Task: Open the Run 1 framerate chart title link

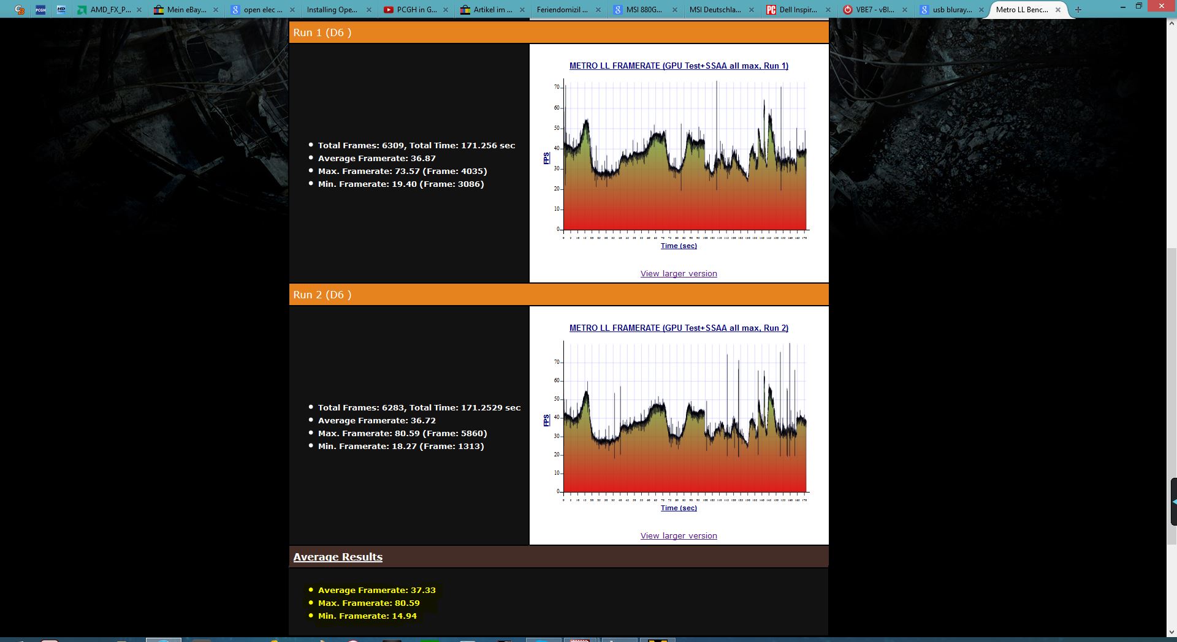Action: pyautogui.click(x=679, y=66)
